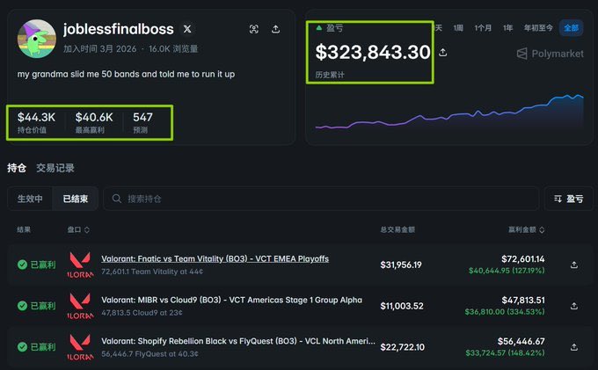Select the 已结束 positions filter
Image resolution: width=598 pixels, height=370 pixels.
75,199
